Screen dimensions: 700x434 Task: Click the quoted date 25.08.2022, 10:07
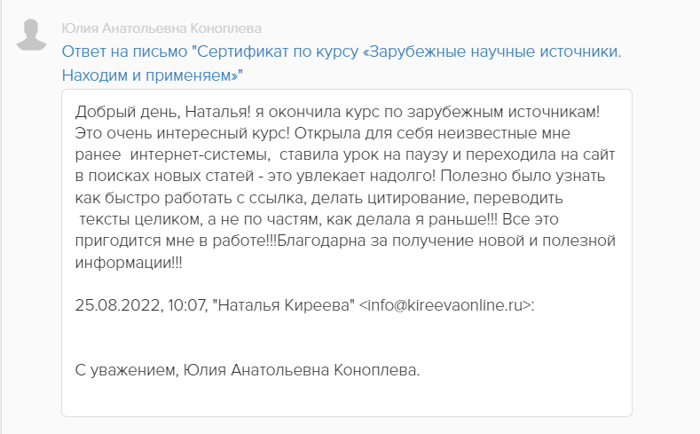coord(141,304)
